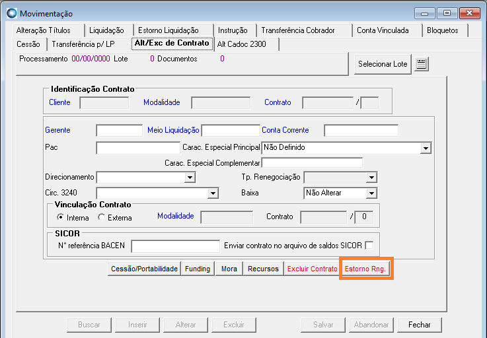Click the Abandonar button

click(371, 325)
